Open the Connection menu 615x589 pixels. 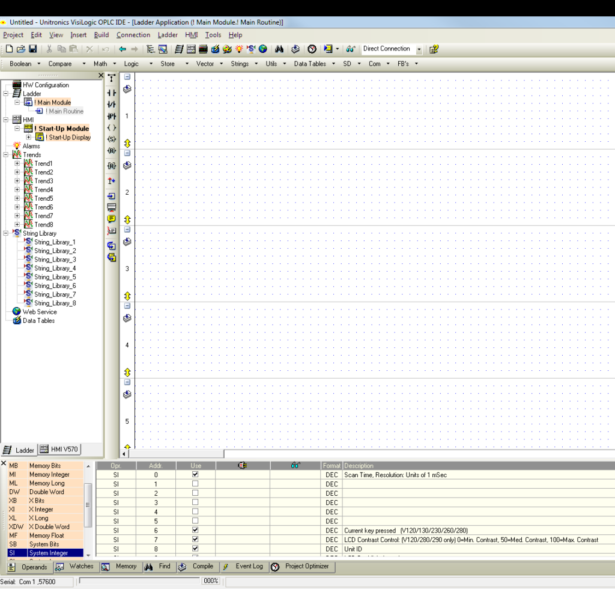click(x=133, y=35)
